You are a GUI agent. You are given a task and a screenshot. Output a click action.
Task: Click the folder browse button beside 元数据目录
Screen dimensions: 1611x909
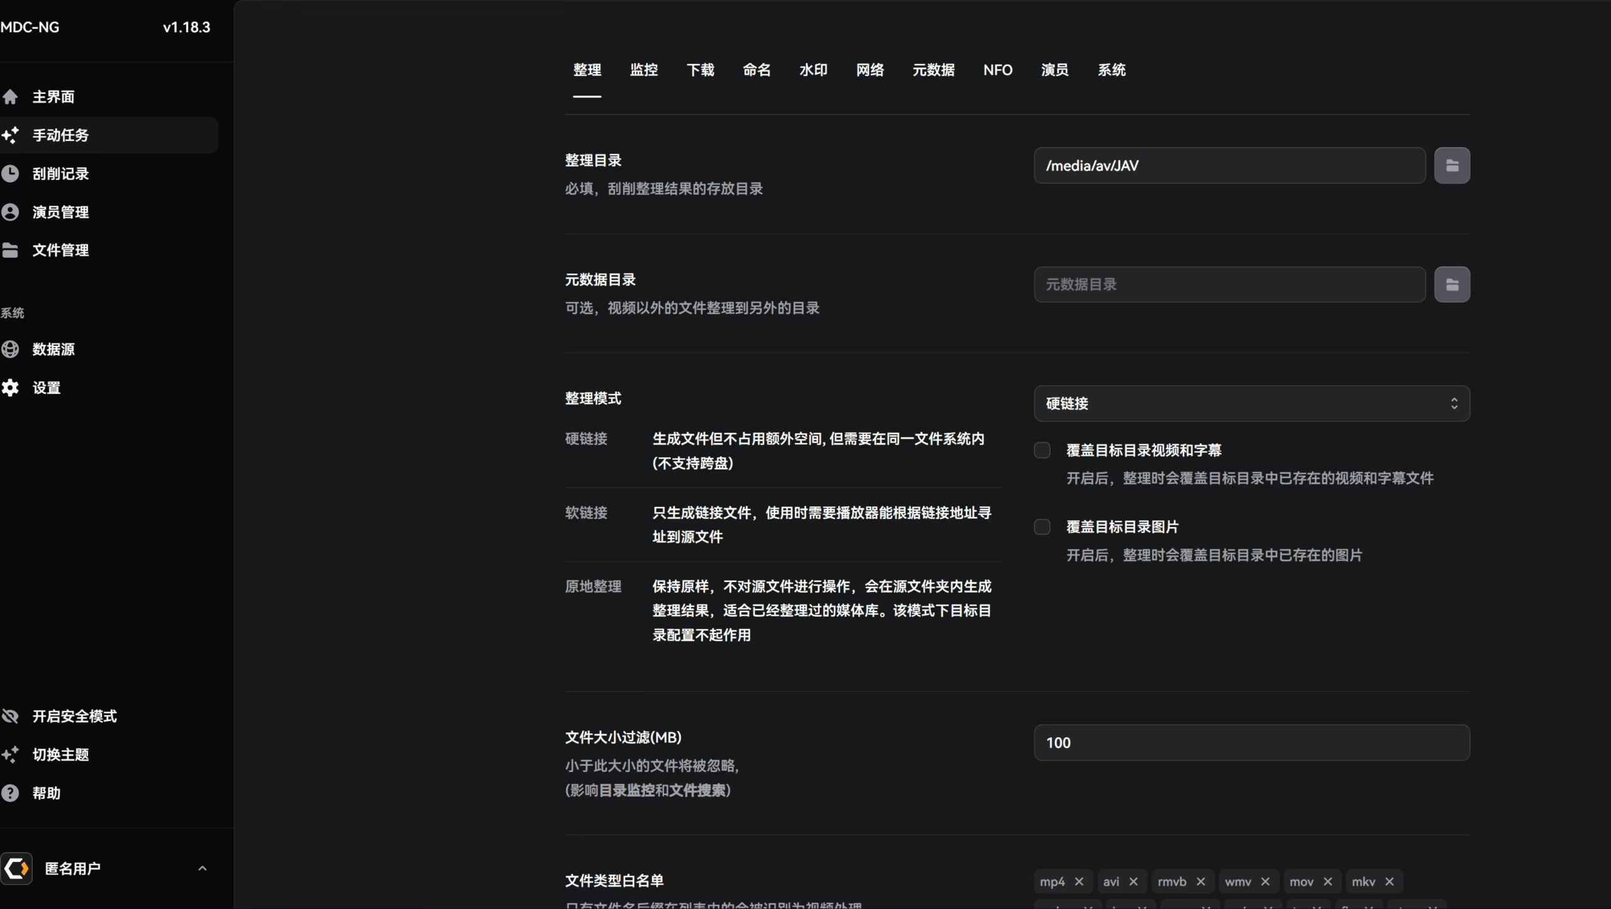[1452, 284]
